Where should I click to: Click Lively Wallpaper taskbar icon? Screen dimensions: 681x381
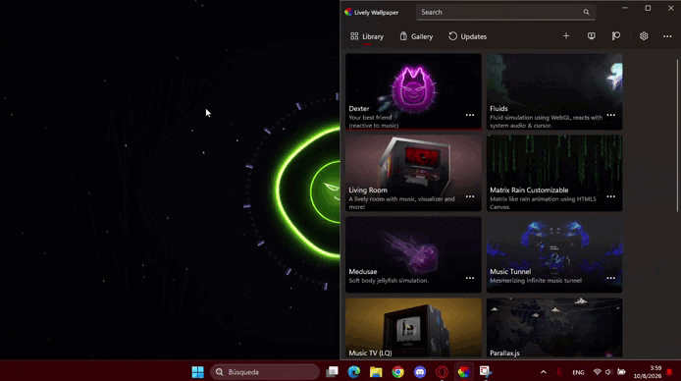[x=463, y=372]
